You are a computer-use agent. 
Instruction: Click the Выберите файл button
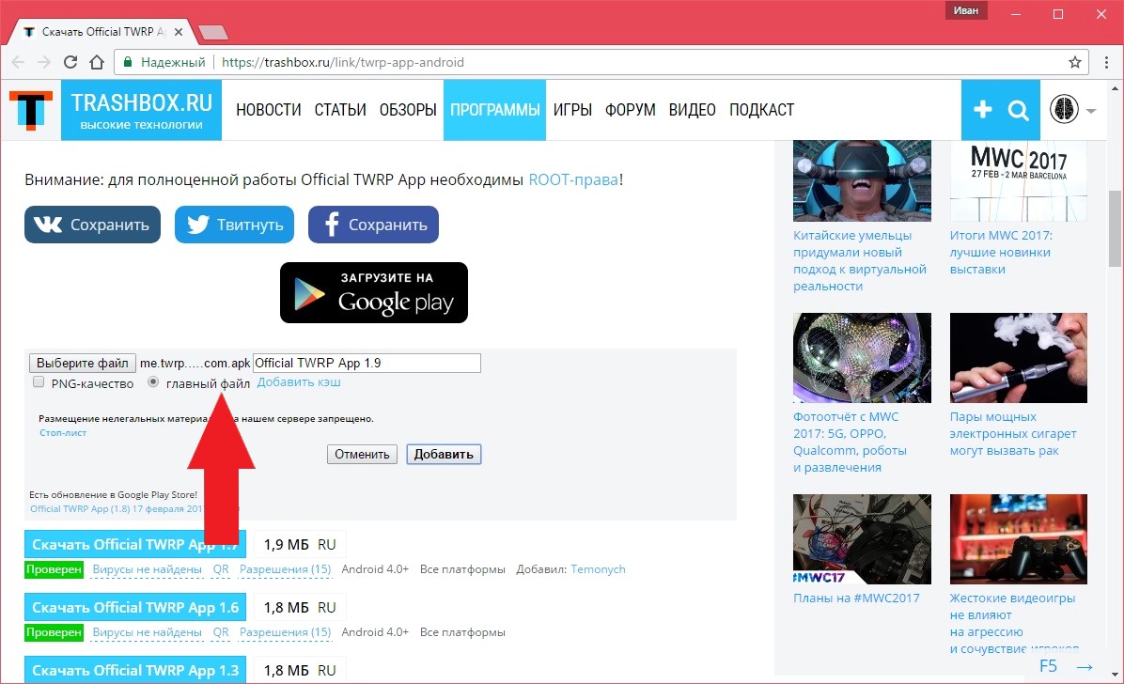[83, 363]
